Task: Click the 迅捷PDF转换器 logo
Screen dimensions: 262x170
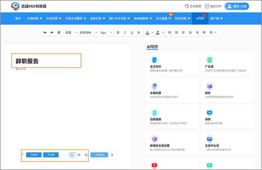Action: (29, 6)
